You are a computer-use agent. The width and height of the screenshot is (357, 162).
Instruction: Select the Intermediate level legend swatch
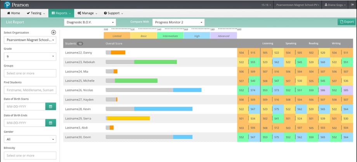170,36
